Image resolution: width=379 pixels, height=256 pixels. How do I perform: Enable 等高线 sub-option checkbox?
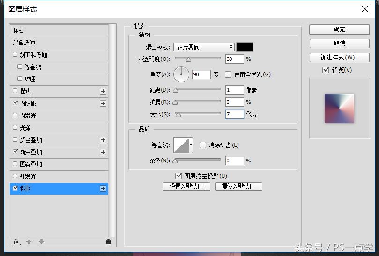point(20,66)
